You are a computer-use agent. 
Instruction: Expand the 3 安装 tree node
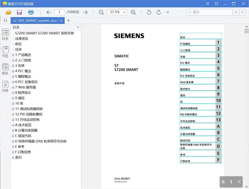[13, 66]
